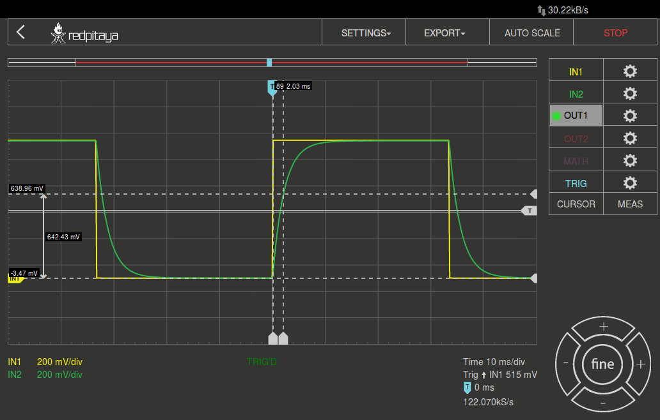
Task: Open the CURSOR panel
Action: tap(576, 204)
